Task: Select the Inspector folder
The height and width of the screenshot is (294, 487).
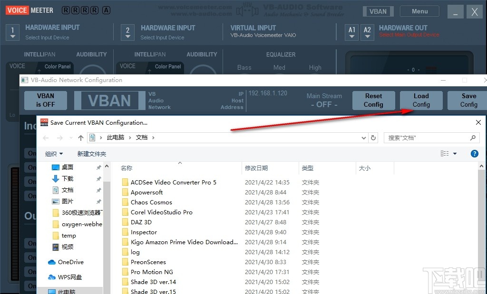Action: coord(144,232)
